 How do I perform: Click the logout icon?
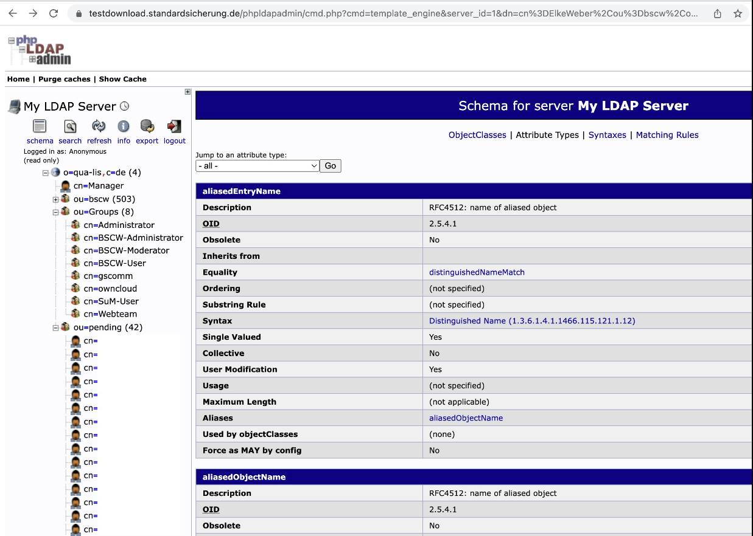(174, 126)
